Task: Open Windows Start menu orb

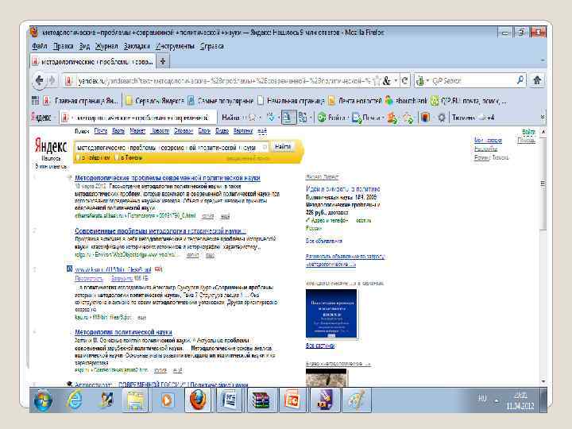Action: click(43, 400)
